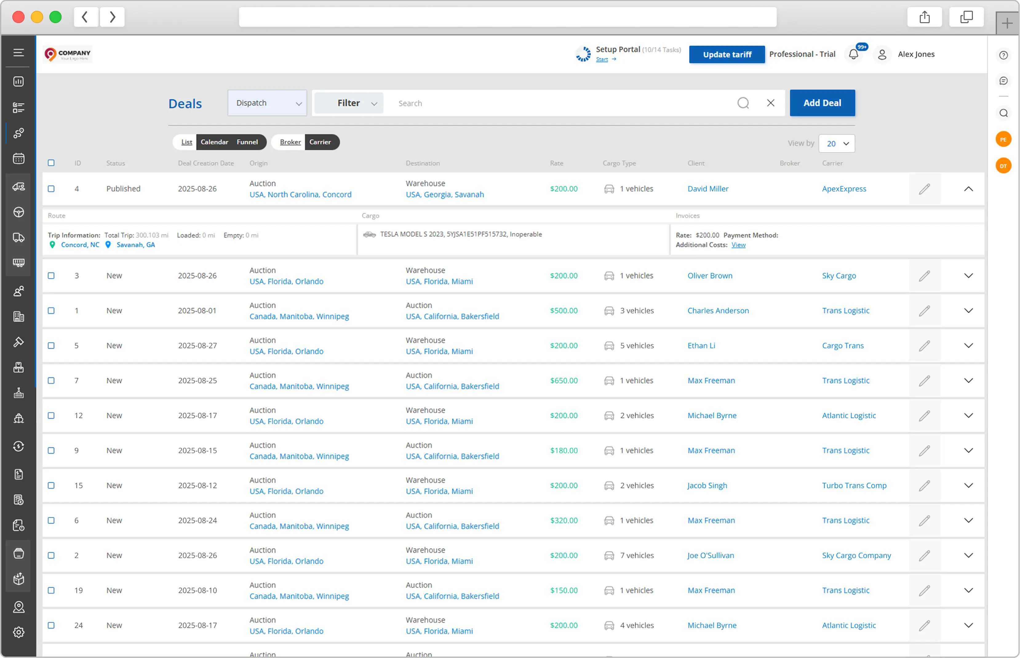
Task: Open the Concord, NC route location link
Action: (80, 245)
